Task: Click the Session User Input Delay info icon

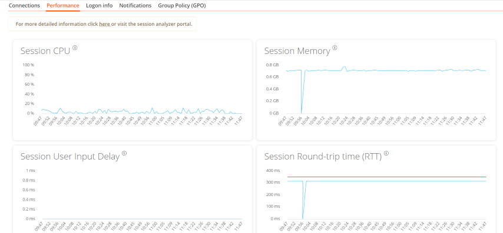Action: [x=124, y=153]
